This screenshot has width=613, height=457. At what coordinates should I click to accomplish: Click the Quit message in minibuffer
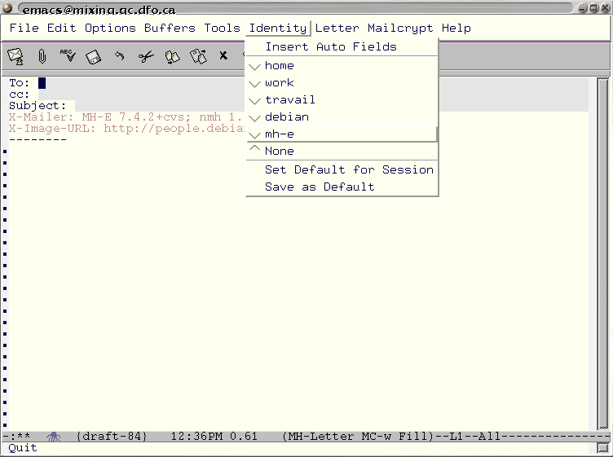tap(23, 447)
